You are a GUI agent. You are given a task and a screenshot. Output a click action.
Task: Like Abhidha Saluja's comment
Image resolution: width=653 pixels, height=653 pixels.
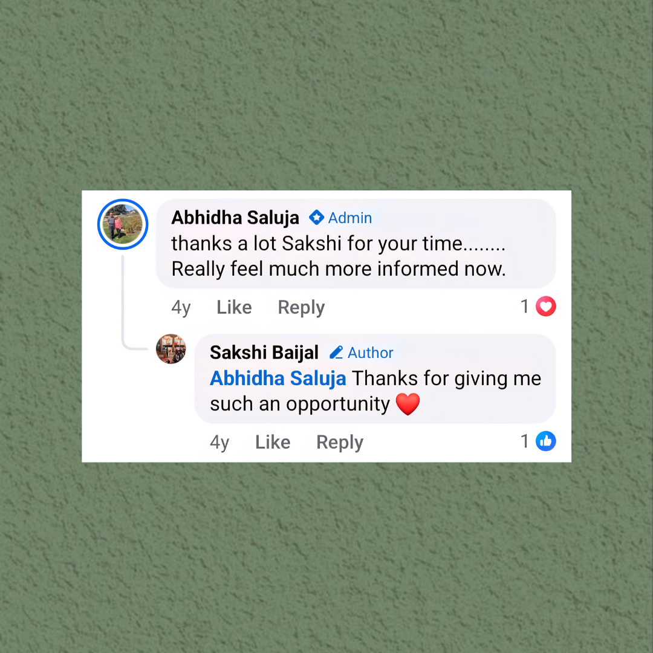[234, 307]
